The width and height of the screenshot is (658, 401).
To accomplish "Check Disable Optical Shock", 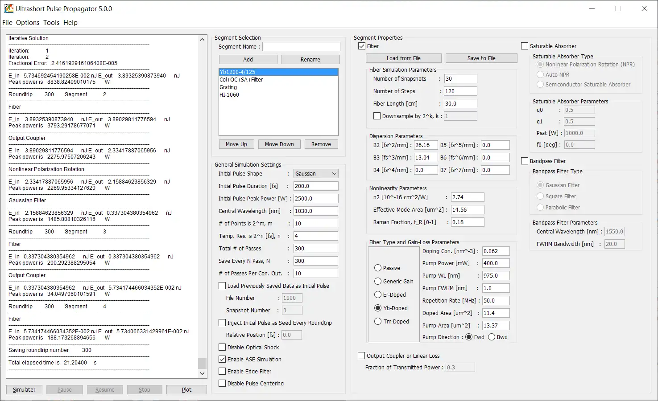I will point(222,348).
